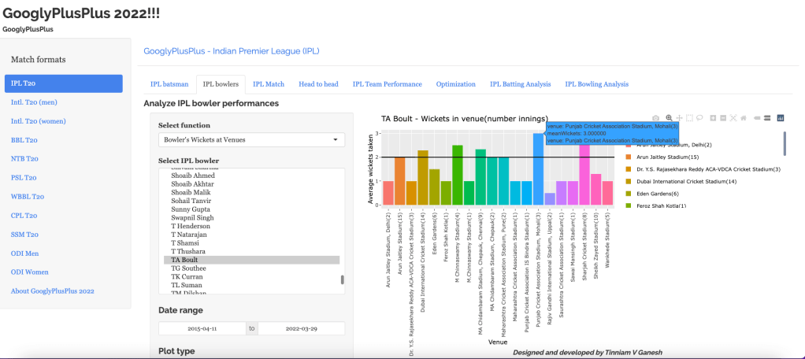Open the end date 2022-03-29 picker

coord(301,328)
